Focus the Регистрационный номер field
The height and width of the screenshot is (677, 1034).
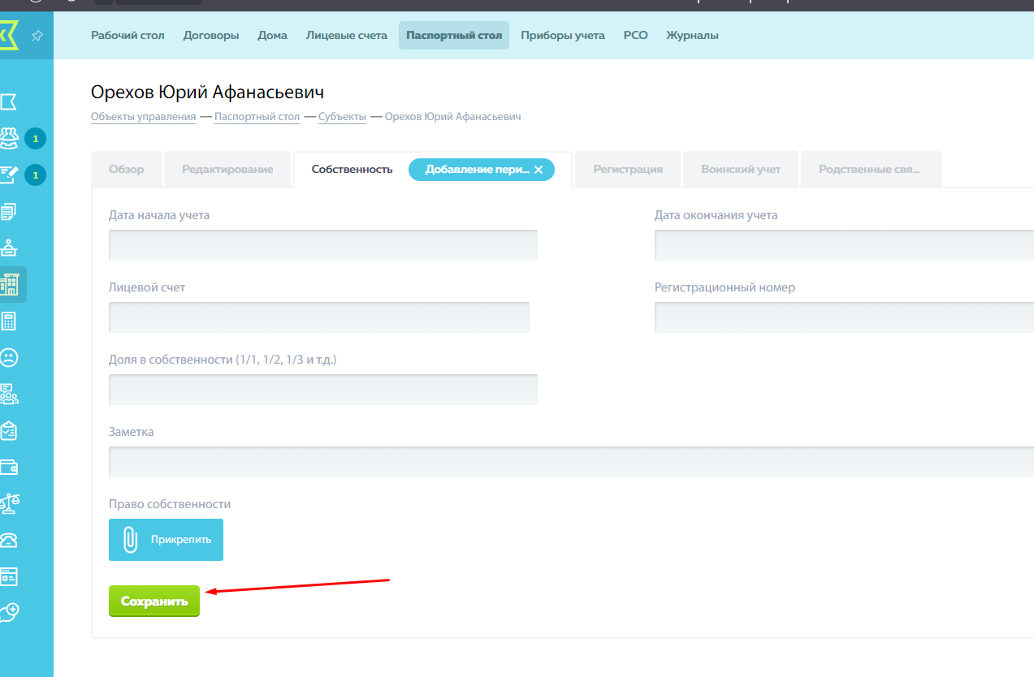coord(844,317)
